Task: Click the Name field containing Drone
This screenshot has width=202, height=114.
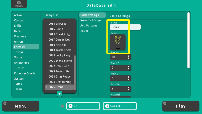Action: (x=125, y=27)
